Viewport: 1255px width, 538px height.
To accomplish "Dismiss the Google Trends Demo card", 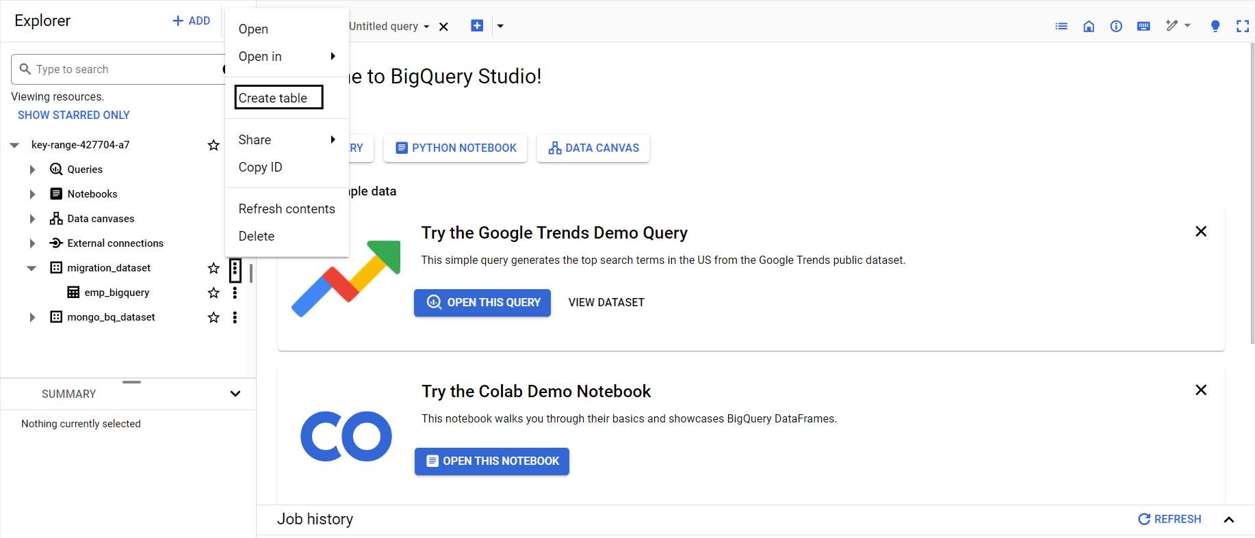I will point(1201,232).
